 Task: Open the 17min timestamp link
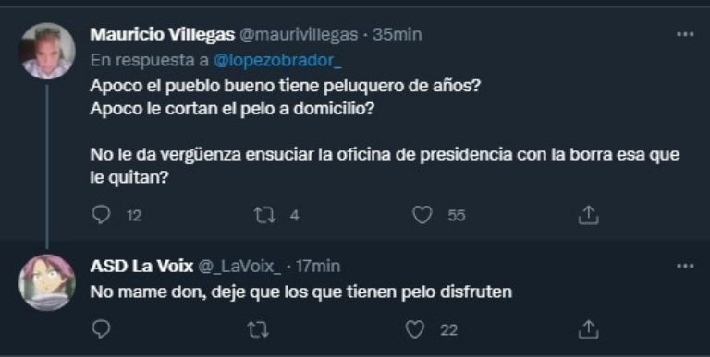click(318, 267)
